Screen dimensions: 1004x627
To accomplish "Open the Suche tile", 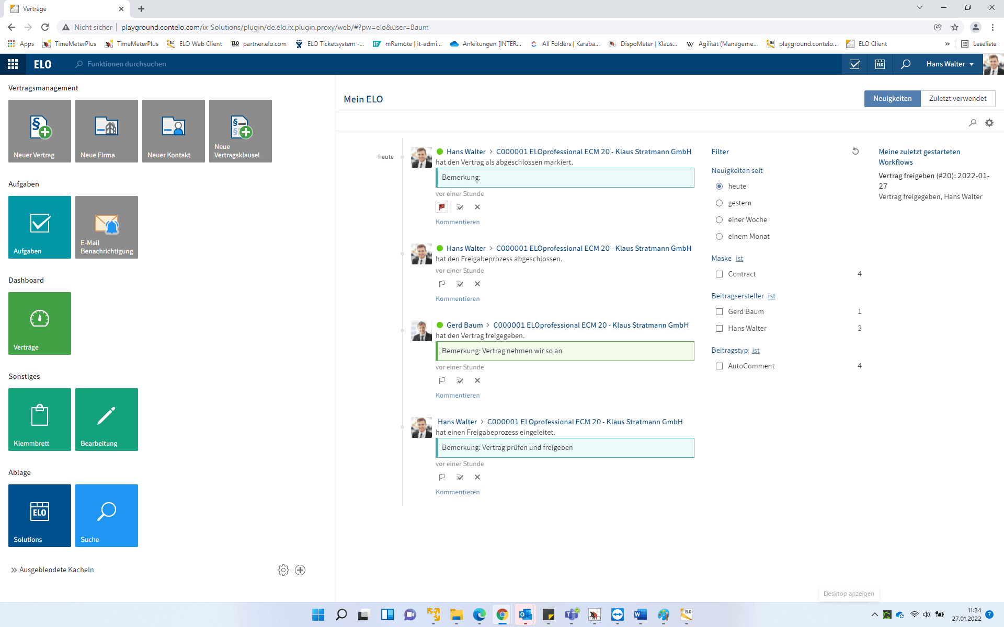I will [107, 516].
